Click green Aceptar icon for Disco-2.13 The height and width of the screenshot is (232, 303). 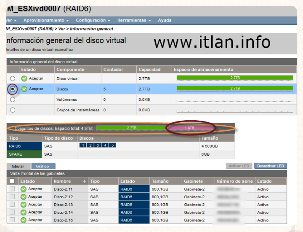pyautogui.click(x=24, y=205)
